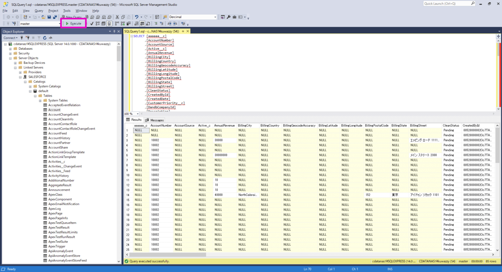Select the AccountHistory table in the tree
The height and width of the screenshot is (272, 502).
[59, 138]
